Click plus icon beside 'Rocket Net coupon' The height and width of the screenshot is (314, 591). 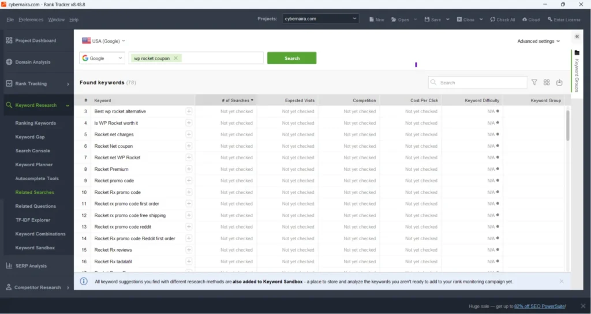point(189,146)
